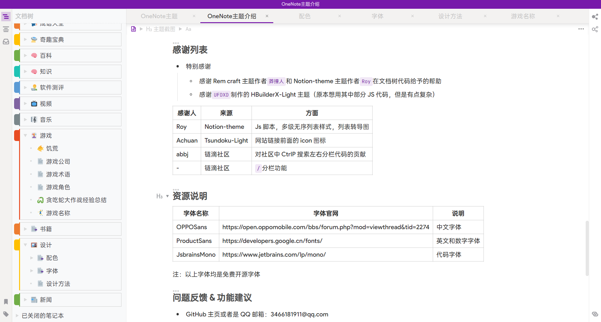The image size is (601, 322).
Task: Open the Inbox panel in left dock
Action: coord(6,42)
